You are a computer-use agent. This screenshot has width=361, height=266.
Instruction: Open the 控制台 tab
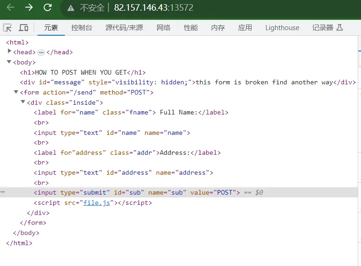tap(82, 28)
